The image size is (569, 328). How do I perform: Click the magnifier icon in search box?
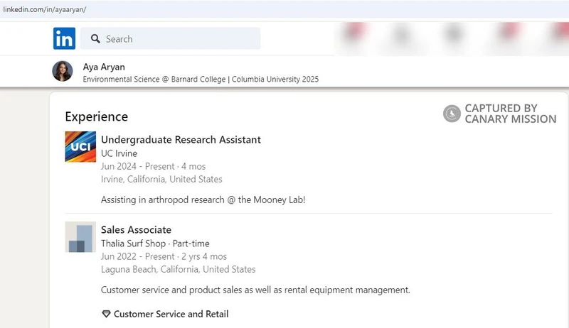(95, 39)
